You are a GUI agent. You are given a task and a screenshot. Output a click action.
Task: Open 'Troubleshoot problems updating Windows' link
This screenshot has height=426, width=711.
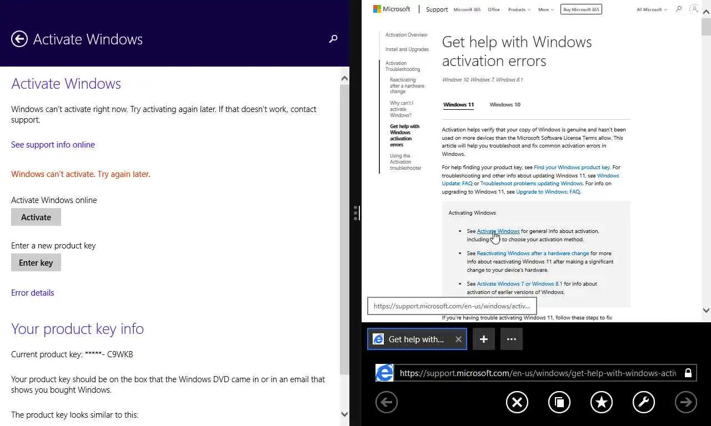(x=532, y=183)
